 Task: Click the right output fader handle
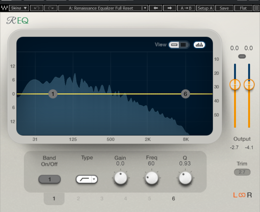(249, 85)
